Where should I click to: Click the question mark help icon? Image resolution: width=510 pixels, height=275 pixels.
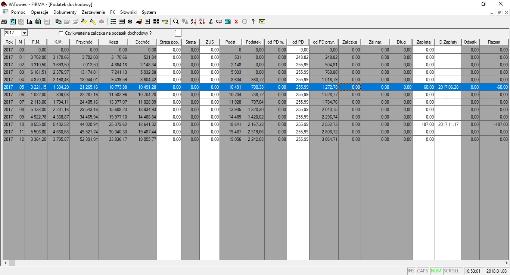253,22
